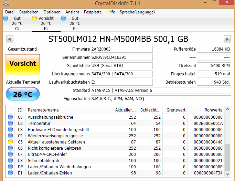Image resolution: width=235 pixels, height=181 pixels.
Task: Click the 26 °C temperature button
Action: pos(23,94)
